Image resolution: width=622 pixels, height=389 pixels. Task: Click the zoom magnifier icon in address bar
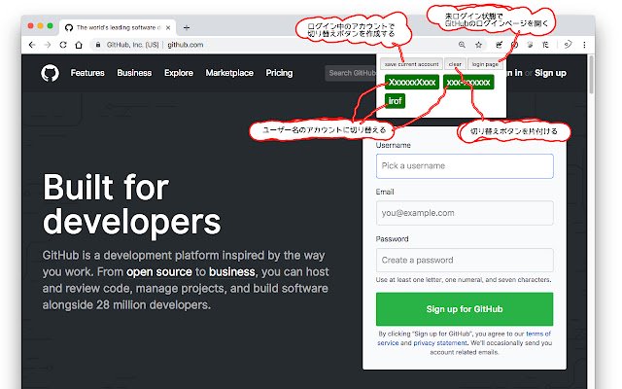(x=462, y=45)
